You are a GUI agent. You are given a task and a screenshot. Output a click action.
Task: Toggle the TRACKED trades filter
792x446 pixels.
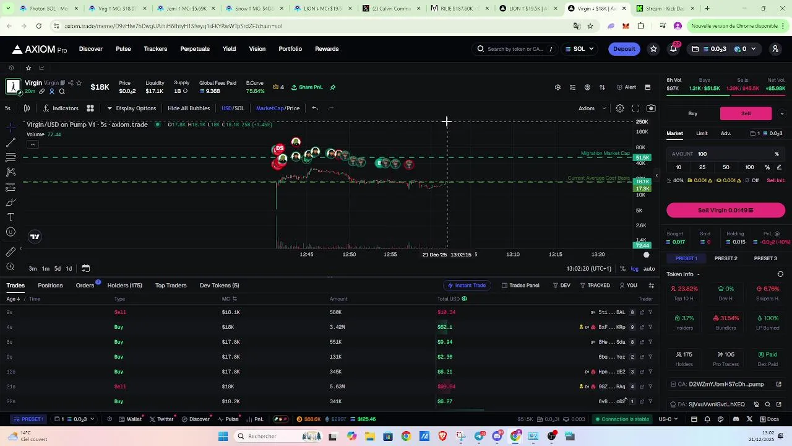click(x=595, y=286)
